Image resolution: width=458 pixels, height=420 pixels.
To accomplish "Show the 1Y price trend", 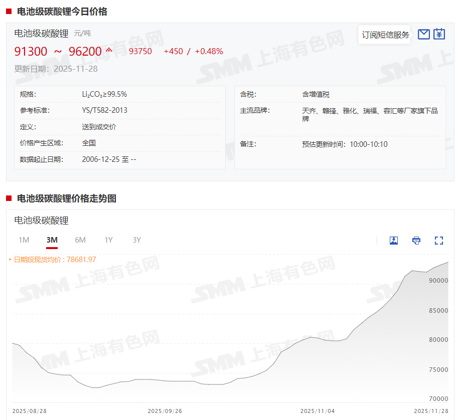I will pos(108,240).
